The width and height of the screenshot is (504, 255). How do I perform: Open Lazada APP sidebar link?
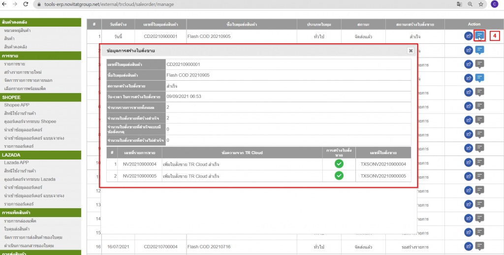click(17, 162)
